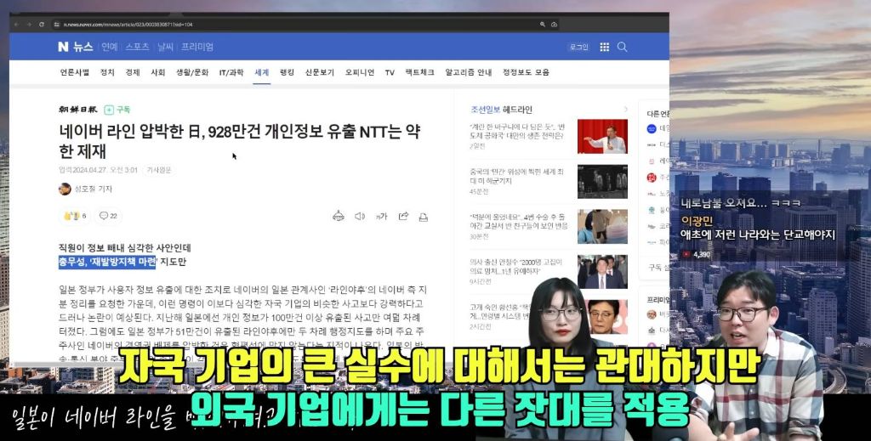The height and width of the screenshot is (441, 871).
Task: Open the 스포츠 section in header
Action: pyautogui.click(x=137, y=47)
